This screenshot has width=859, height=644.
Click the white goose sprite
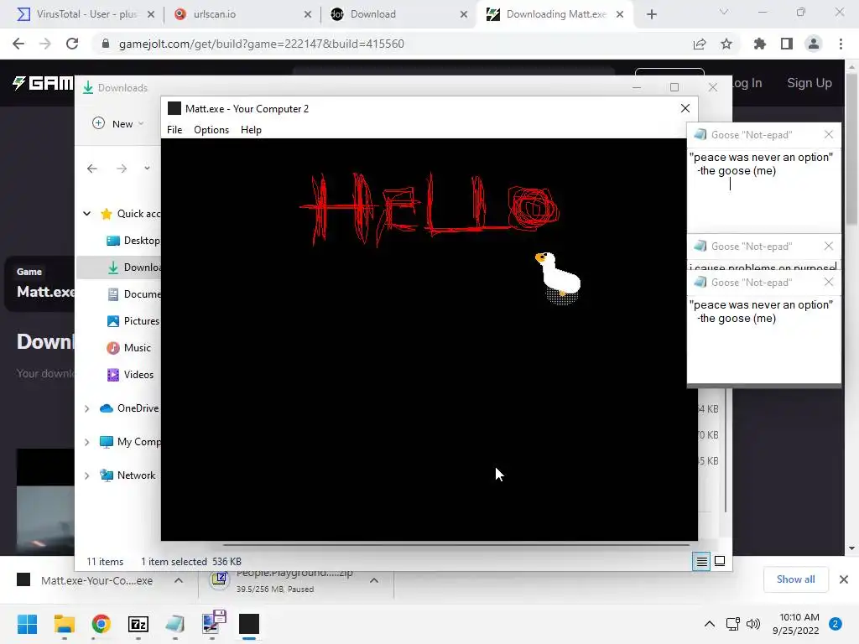[559, 276]
